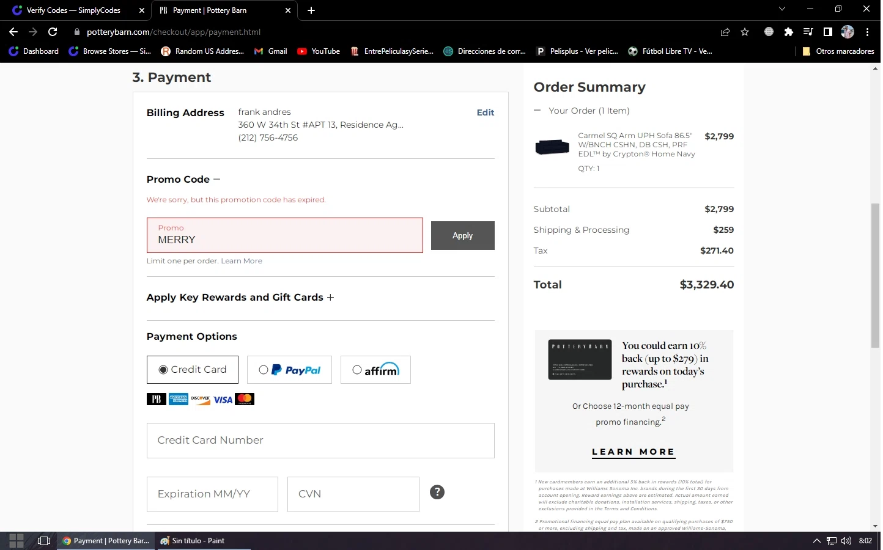Focus the Promo code input field
This screenshot has height=550, width=883.
tap(285, 235)
